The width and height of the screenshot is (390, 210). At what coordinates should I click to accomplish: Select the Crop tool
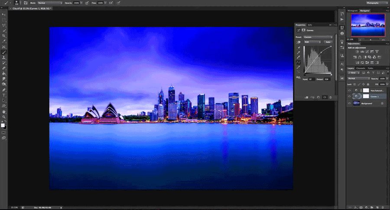(x=4, y=36)
